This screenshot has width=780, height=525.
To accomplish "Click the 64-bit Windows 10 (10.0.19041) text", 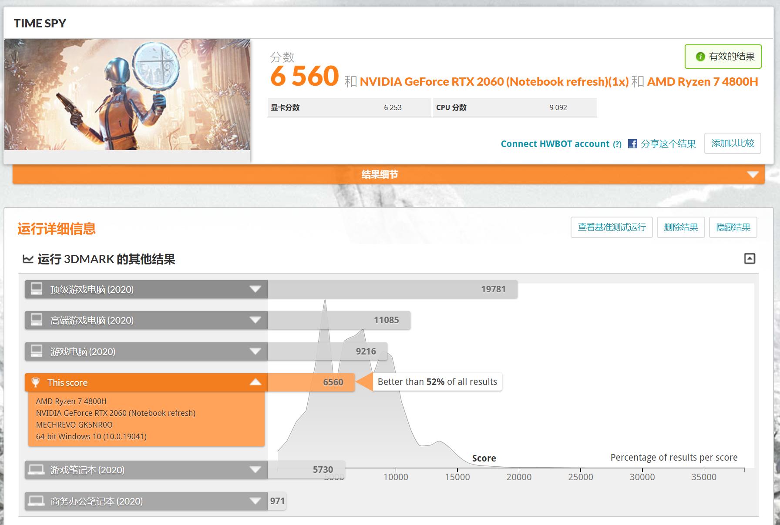I will click(91, 437).
